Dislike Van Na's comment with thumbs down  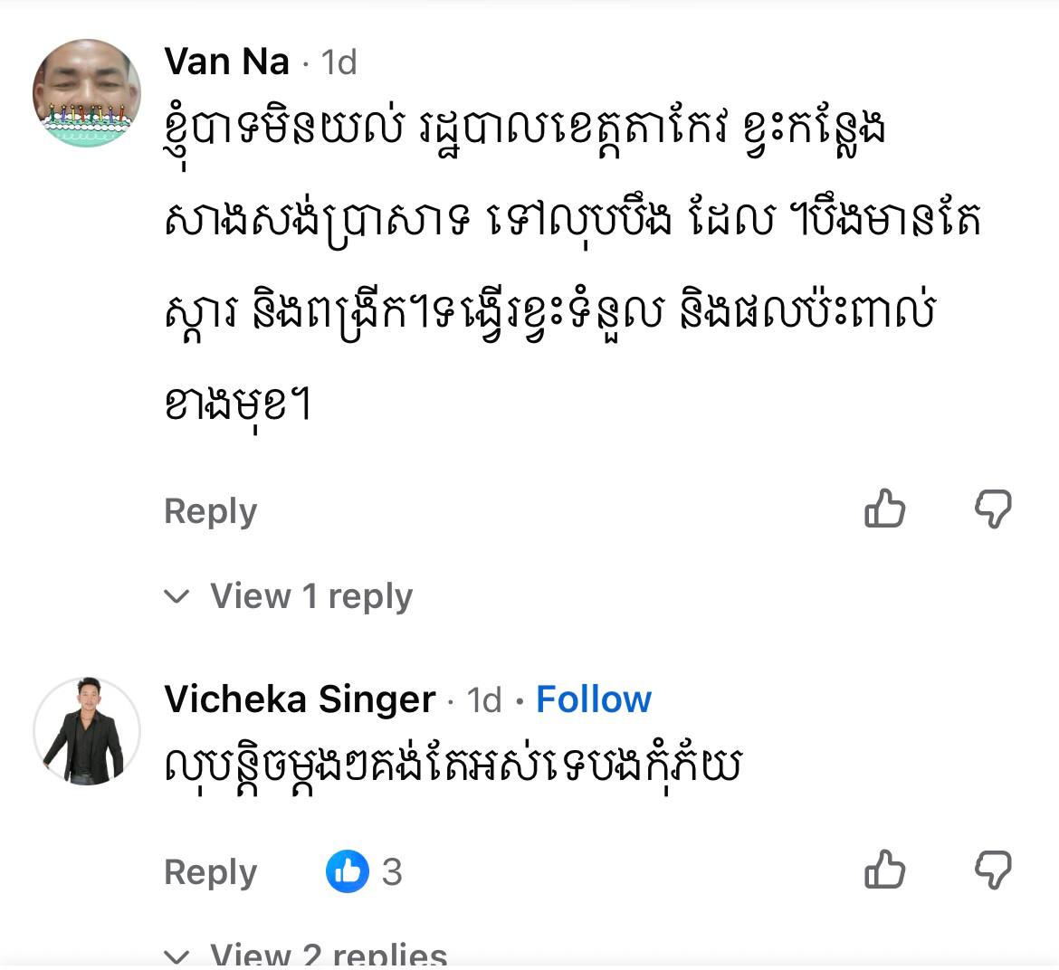point(993,509)
